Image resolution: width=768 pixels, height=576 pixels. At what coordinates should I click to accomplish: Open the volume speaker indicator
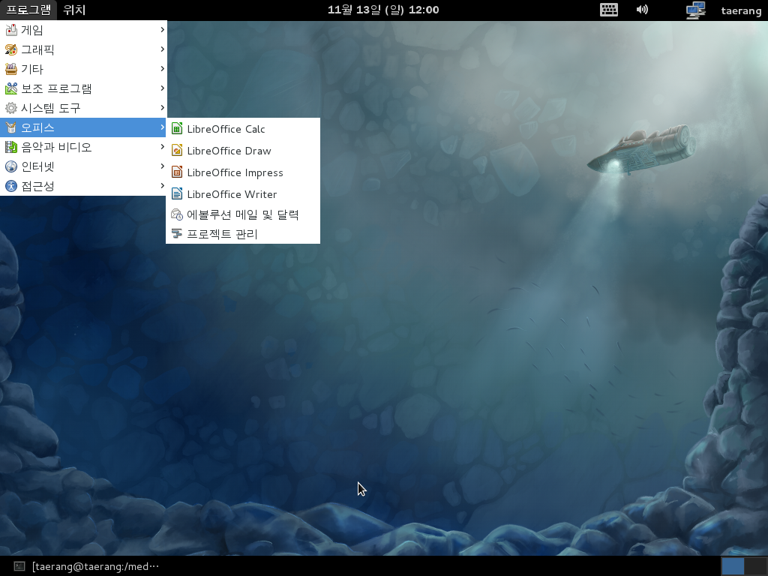coord(642,10)
